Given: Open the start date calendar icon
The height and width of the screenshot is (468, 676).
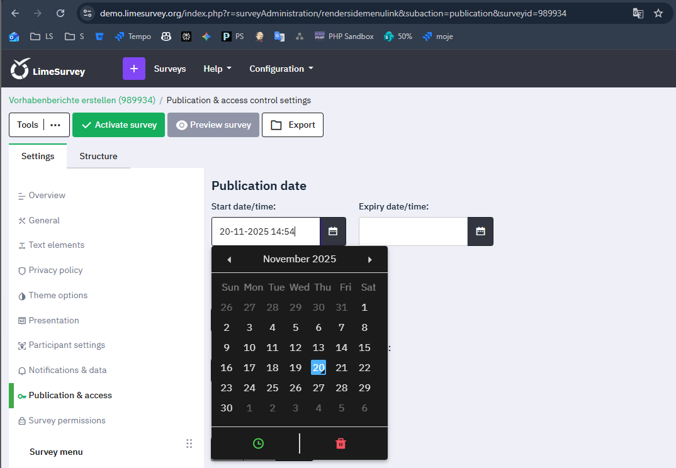Looking at the screenshot, I should [333, 231].
